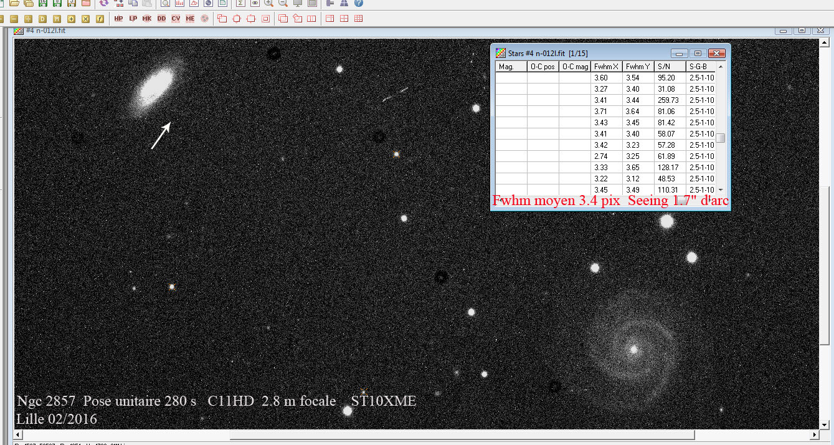Apply the LP low-pass filter icon

click(133, 19)
